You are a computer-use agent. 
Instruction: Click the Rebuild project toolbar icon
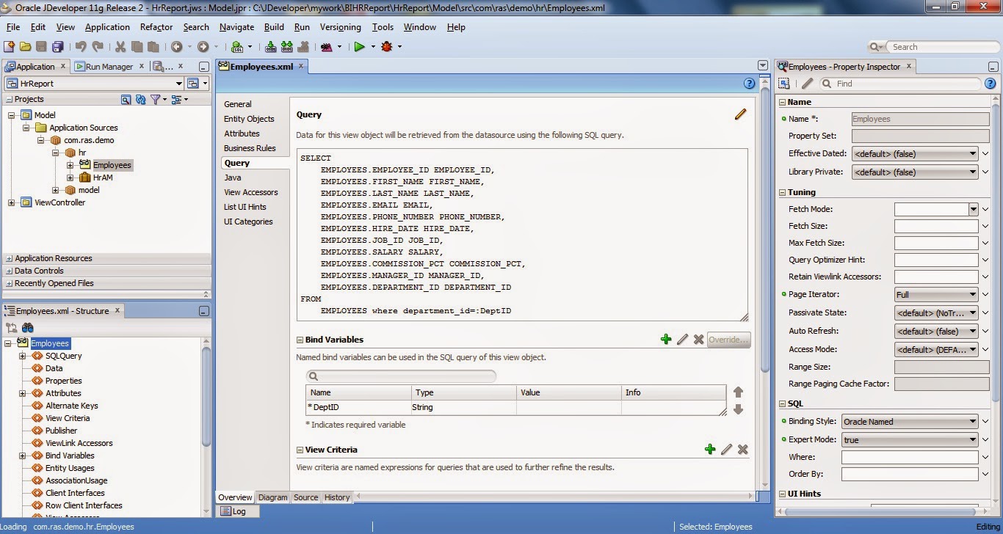coord(286,47)
